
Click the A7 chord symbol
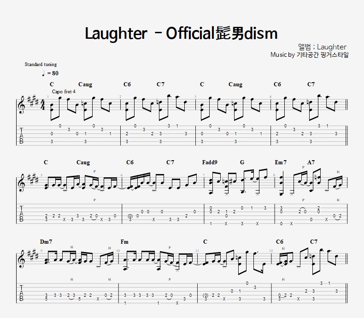pyautogui.click(x=311, y=162)
